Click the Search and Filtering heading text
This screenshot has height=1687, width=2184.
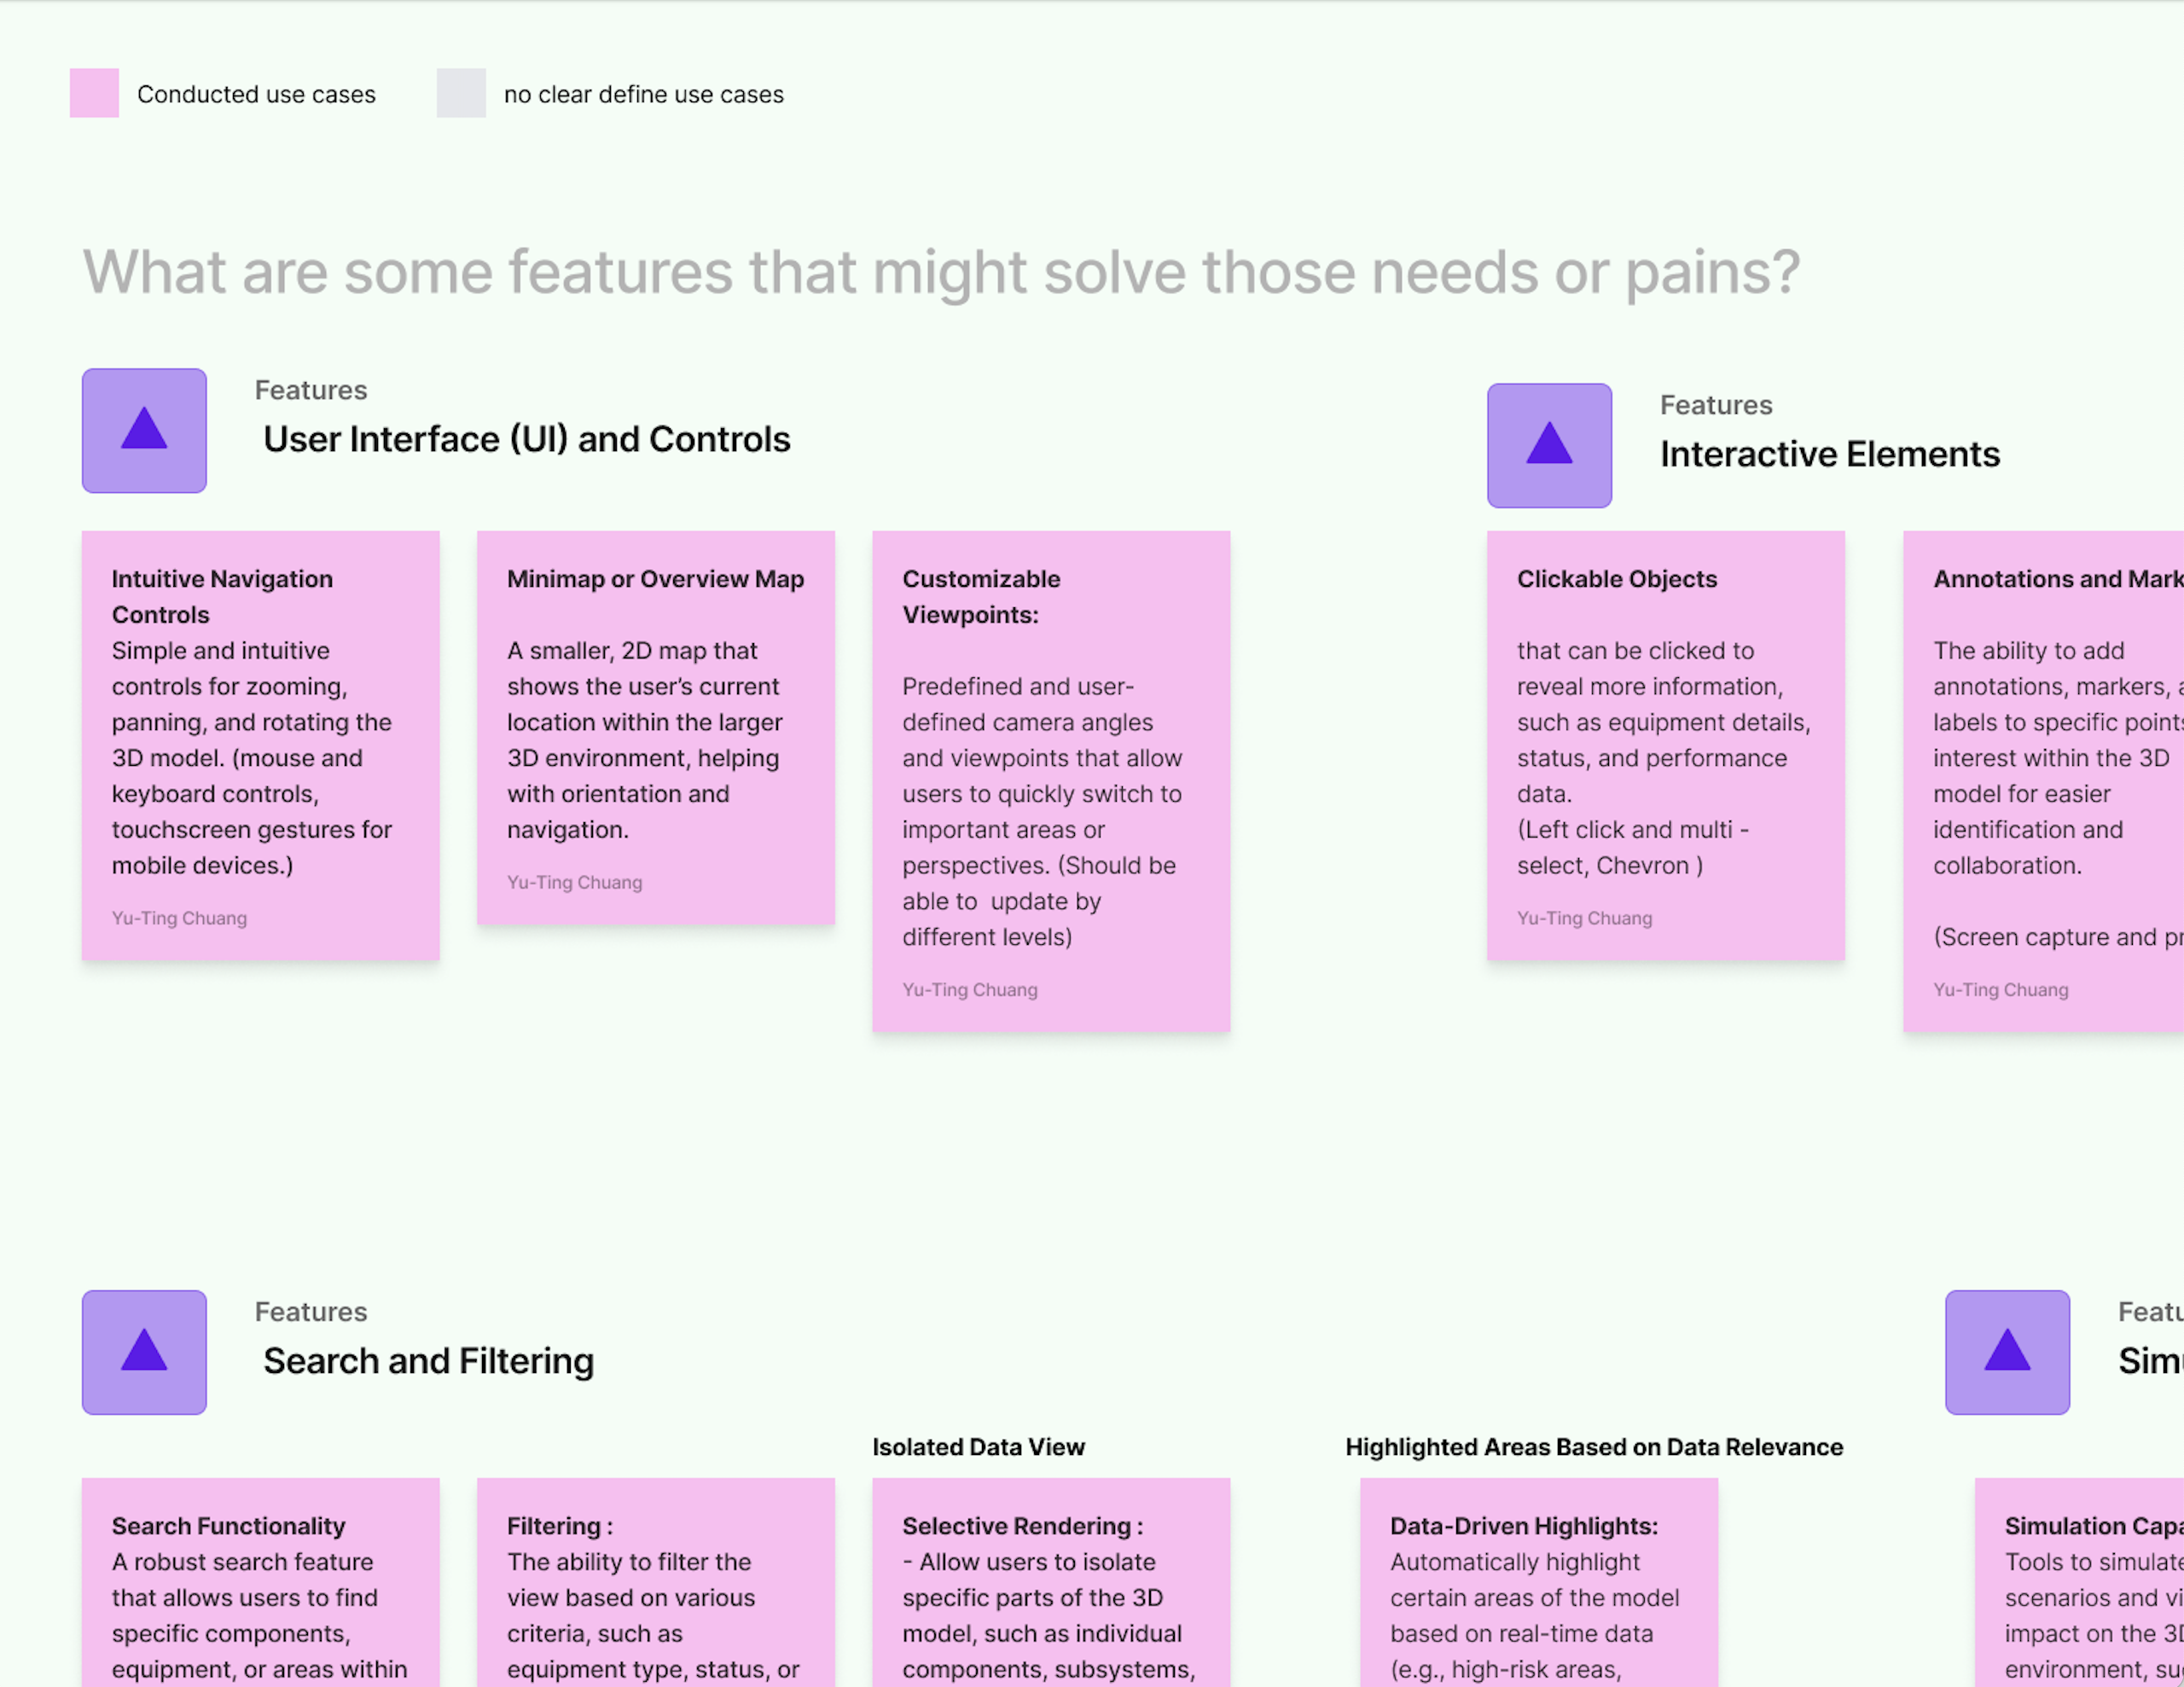pyautogui.click(x=428, y=1361)
